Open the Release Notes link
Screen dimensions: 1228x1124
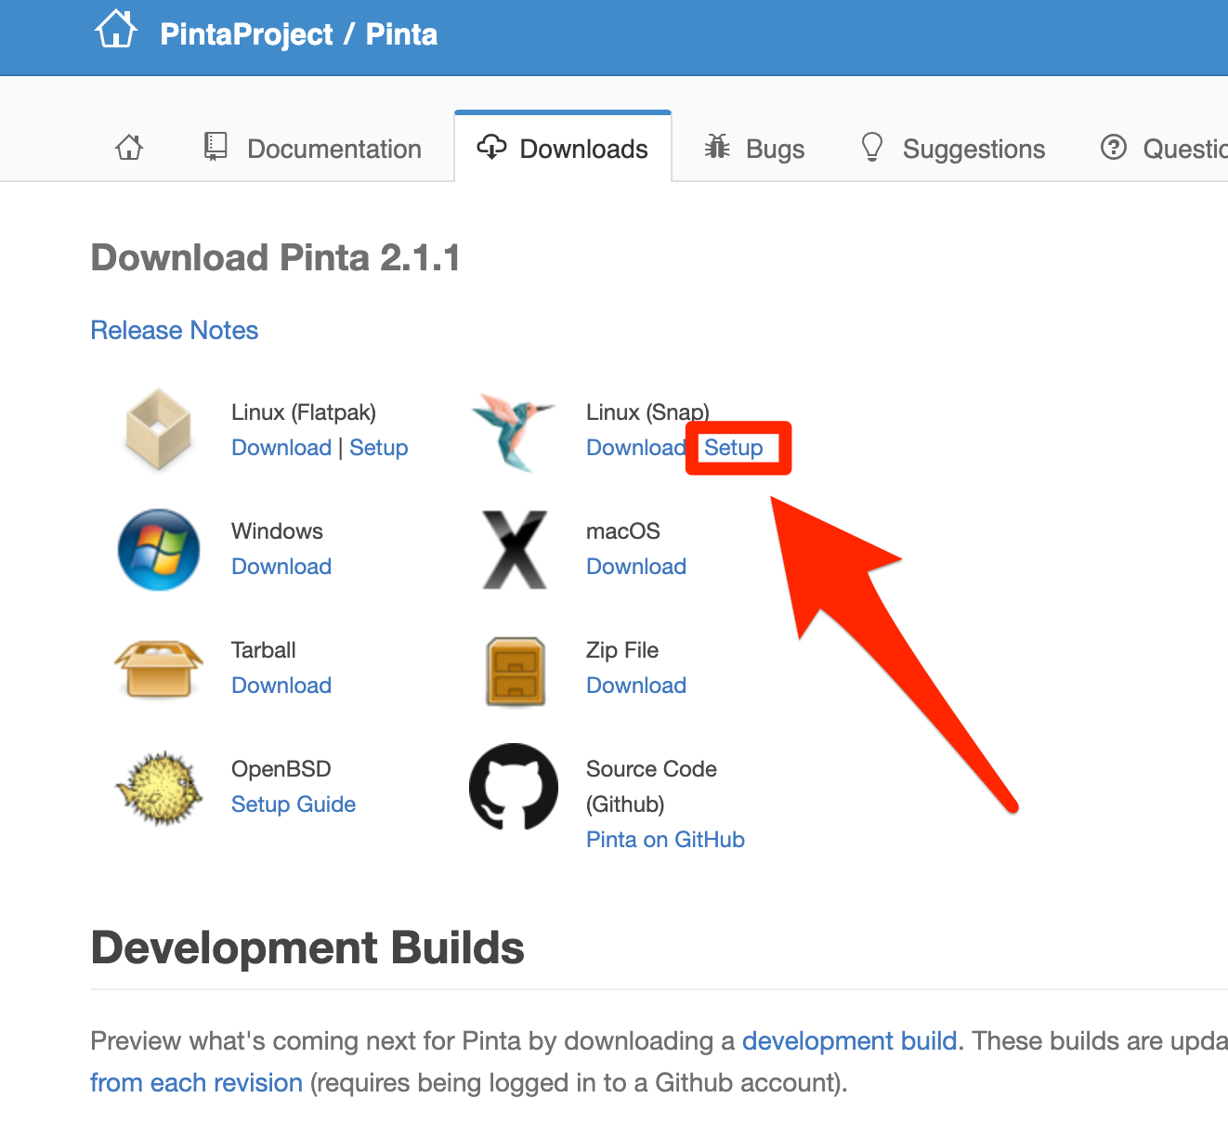click(x=175, y=331)
